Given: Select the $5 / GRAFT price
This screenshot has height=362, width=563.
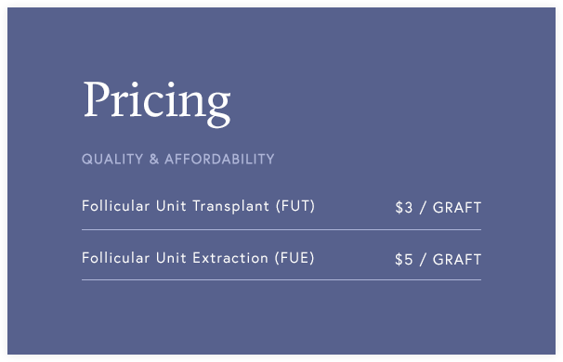Looking at the screenshot, I should pyautogui.click(x=439, y=259).
